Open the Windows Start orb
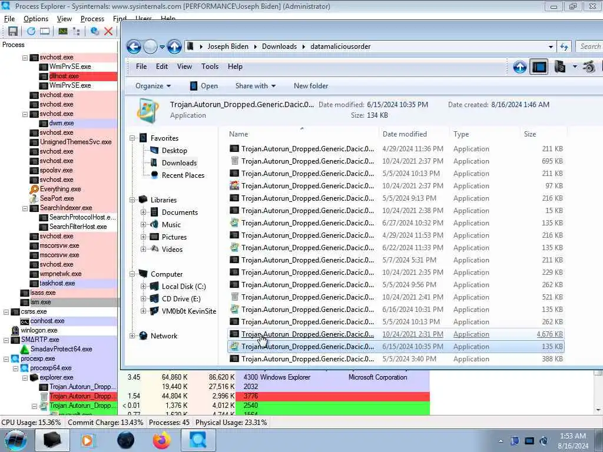 click(16, 440)
